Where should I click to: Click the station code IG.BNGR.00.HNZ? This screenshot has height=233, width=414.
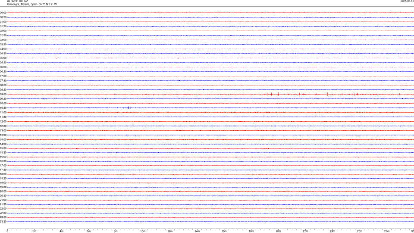[x=17, y=1]
